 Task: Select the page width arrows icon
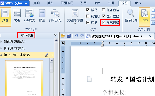(x=153, y=23)
